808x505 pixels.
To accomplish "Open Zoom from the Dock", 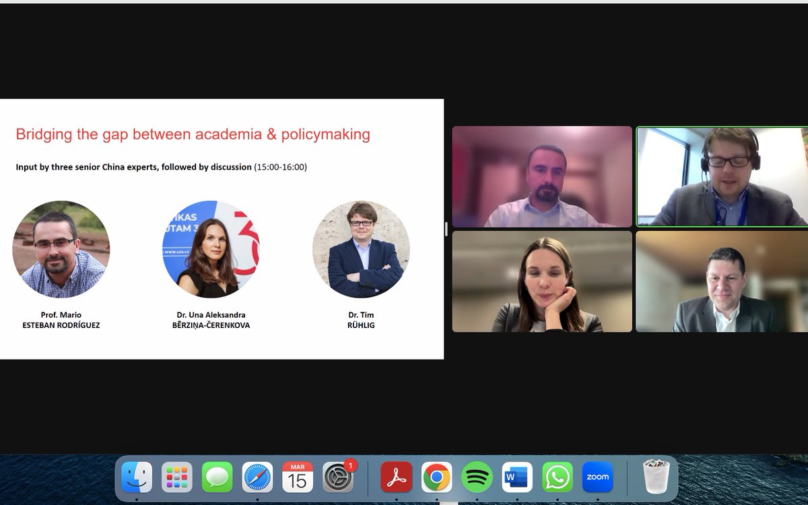I will click(x=597, y=477).
